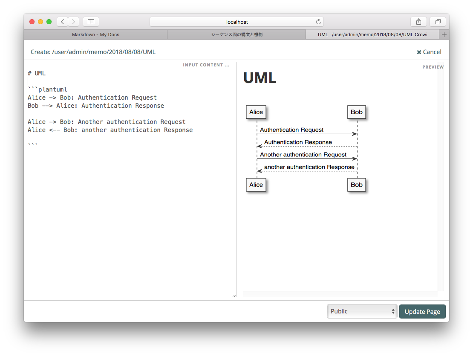Click the top Alice box in diagram
Image resolution: width=473 pixels, height=356 pixels.
point(256,112)
